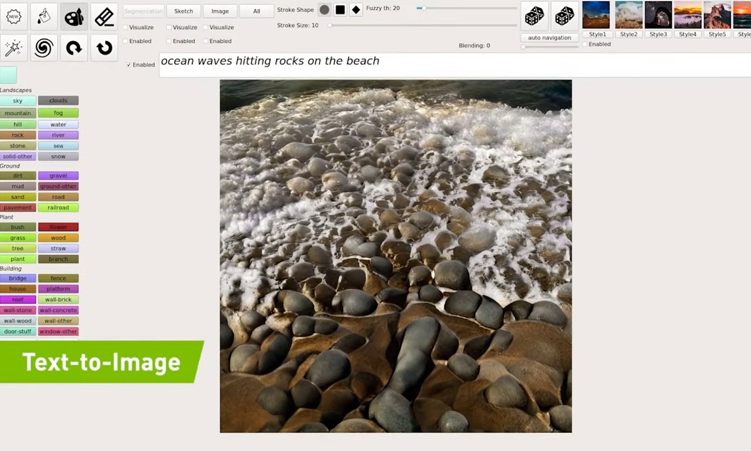Viewport: 751px width, 451px height.
Task: Check the Visualize box under Sketch
Action: coord(169,28)
